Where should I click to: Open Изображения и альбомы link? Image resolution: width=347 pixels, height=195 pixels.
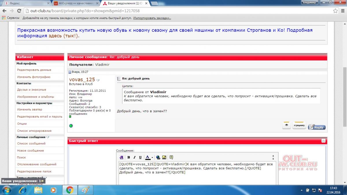coord(36,97)
